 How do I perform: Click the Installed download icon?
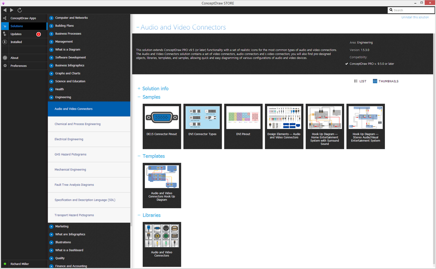(x=5, y=42)
